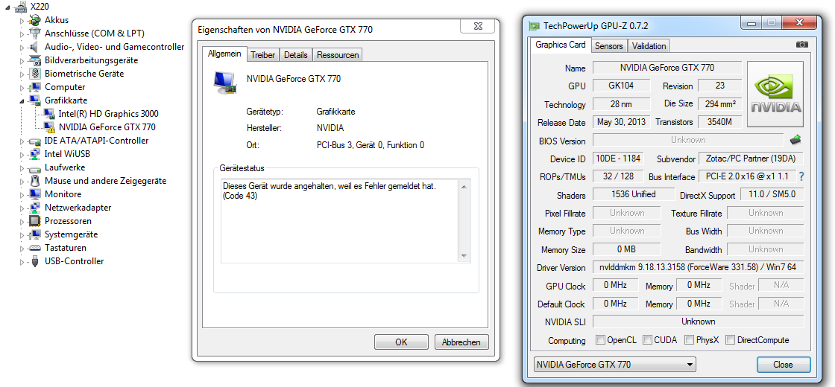This screenshot has height=387, width=835.
Task: Click the Release Date value May 30, 2013
Action: pos(622,122)
